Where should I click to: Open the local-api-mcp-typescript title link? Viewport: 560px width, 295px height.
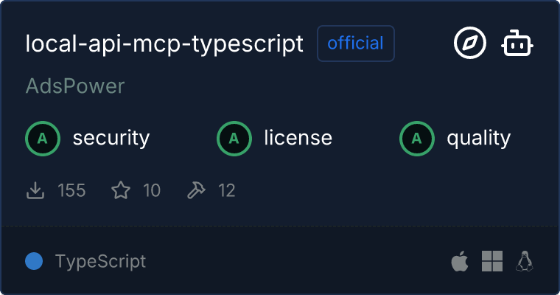click(x=164, y=44)
